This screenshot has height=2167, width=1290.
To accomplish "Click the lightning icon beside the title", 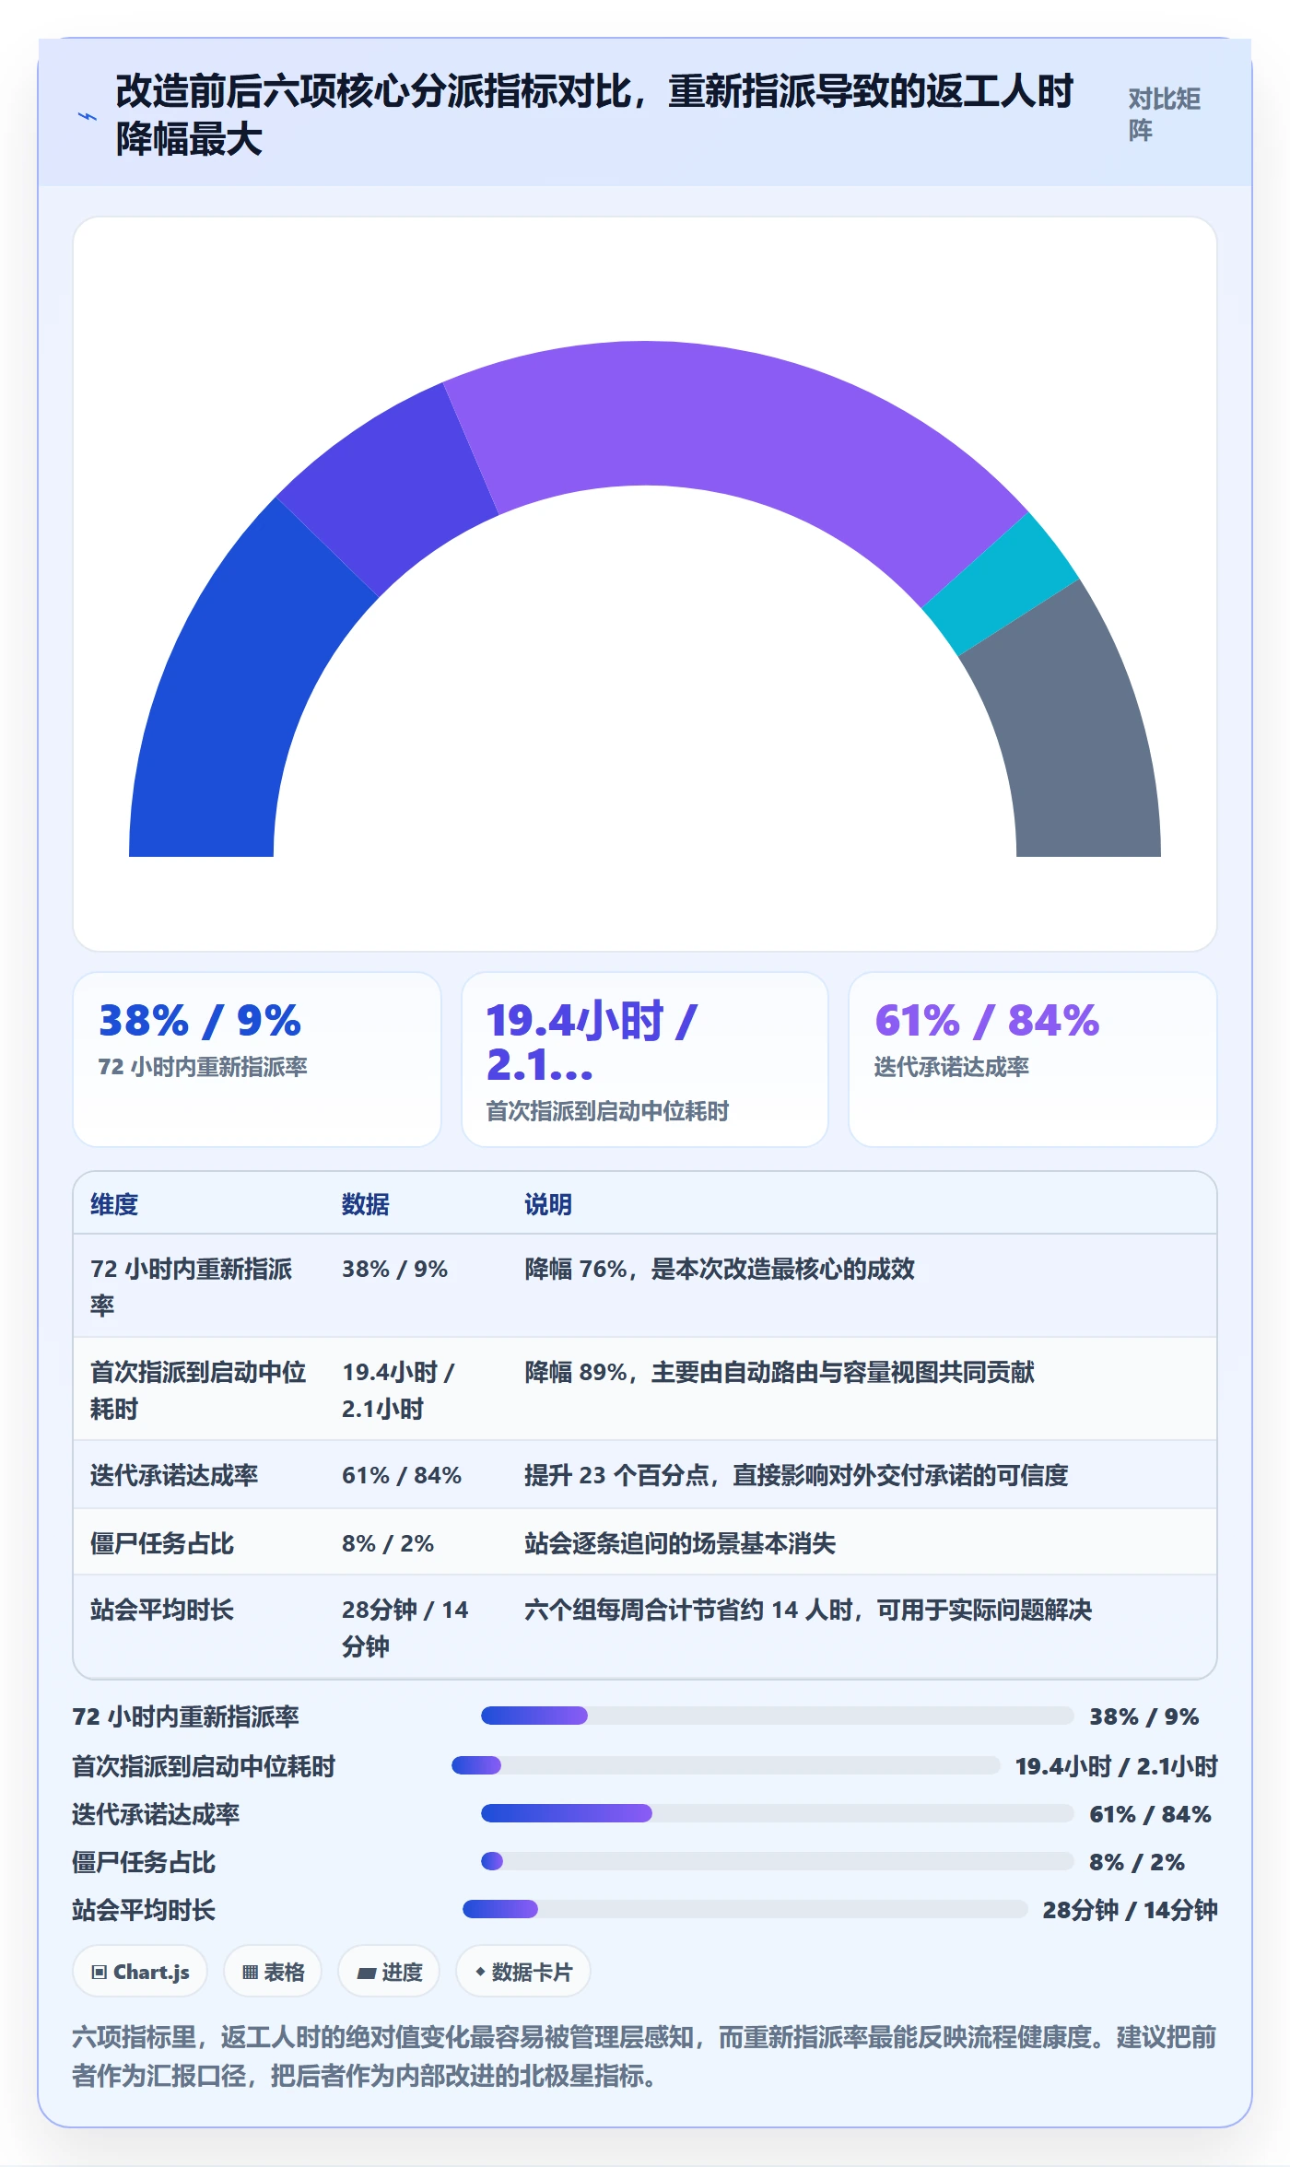I will click(88, 116).
